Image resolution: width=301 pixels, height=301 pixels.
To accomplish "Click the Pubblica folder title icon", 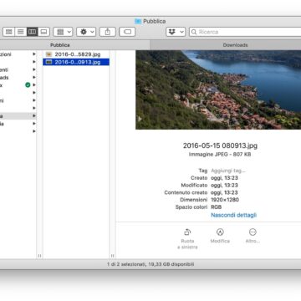I will point(138,21).
